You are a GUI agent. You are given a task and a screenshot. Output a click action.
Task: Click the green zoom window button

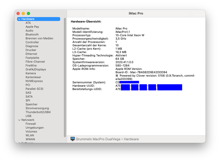(x=28, y=13)
